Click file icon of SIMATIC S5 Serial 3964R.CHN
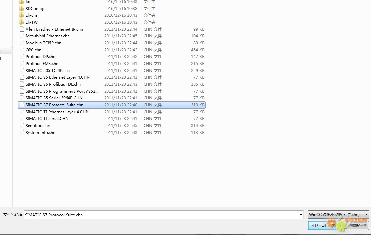This screenshot has height=235, width=371. 22,98
